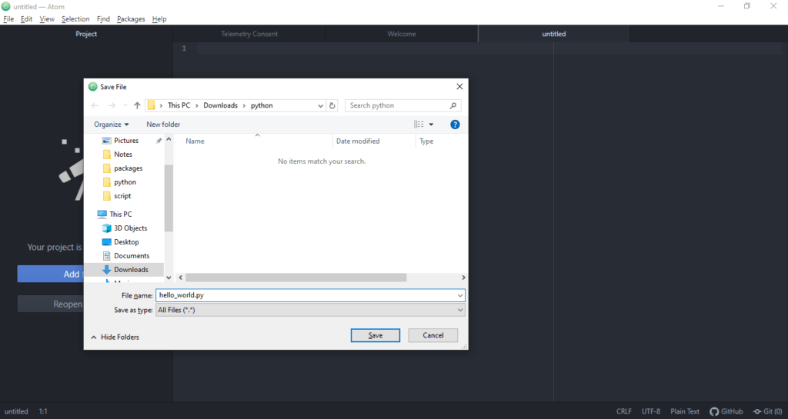Click UTF-8 encoding in status bar
The image size is (788, 419).
651,411
